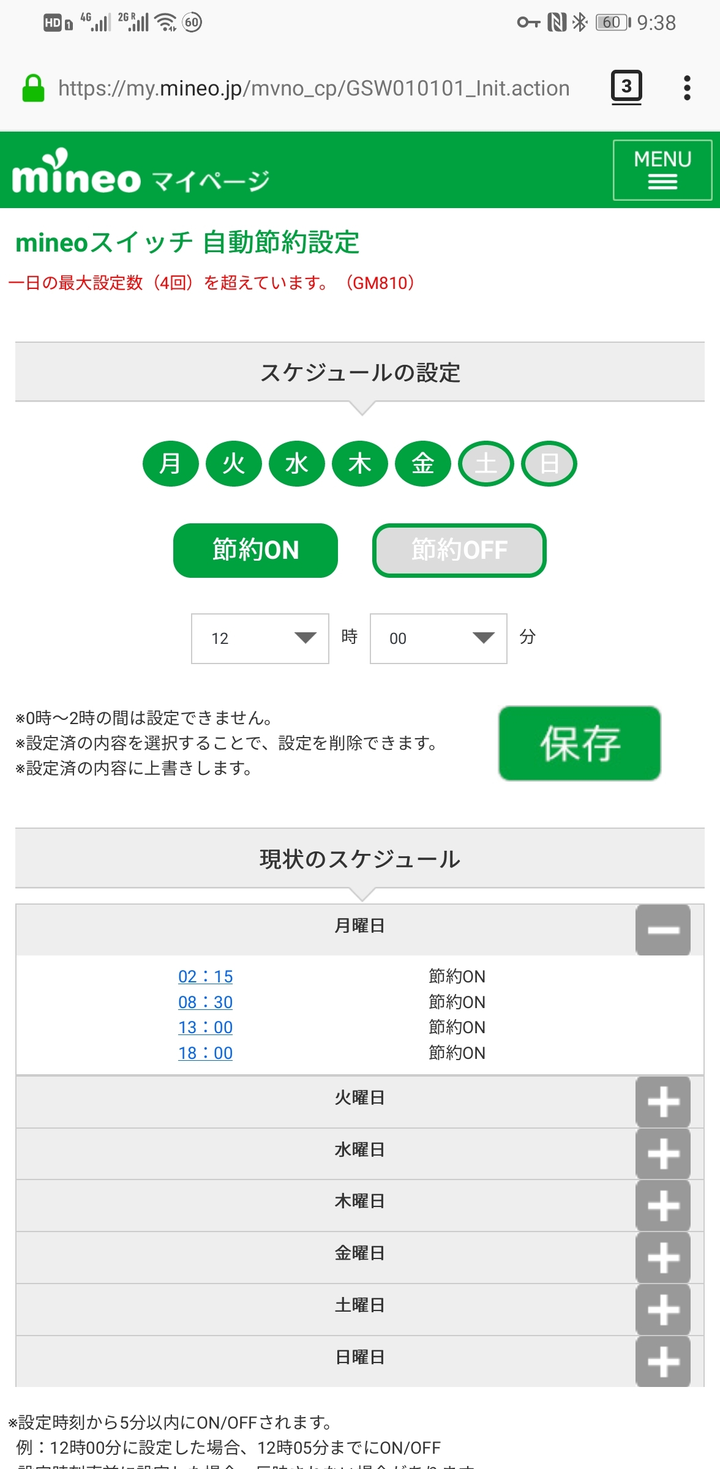The width and height of the screenshot is (720, 1469).
Task: Expand 日曜日 schedule with plus icon
Action: click(662, 1362)
